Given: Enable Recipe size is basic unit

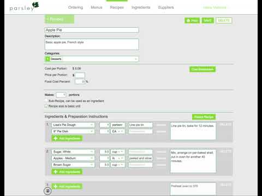Looking at the screenshot, I should pos(46,106).
